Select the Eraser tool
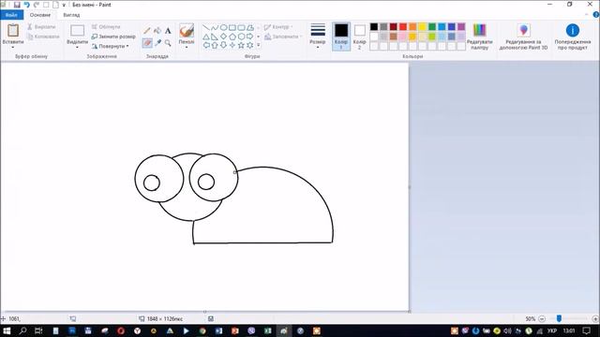The width and height of the screenshot is (600, 337). pos(147,43)
